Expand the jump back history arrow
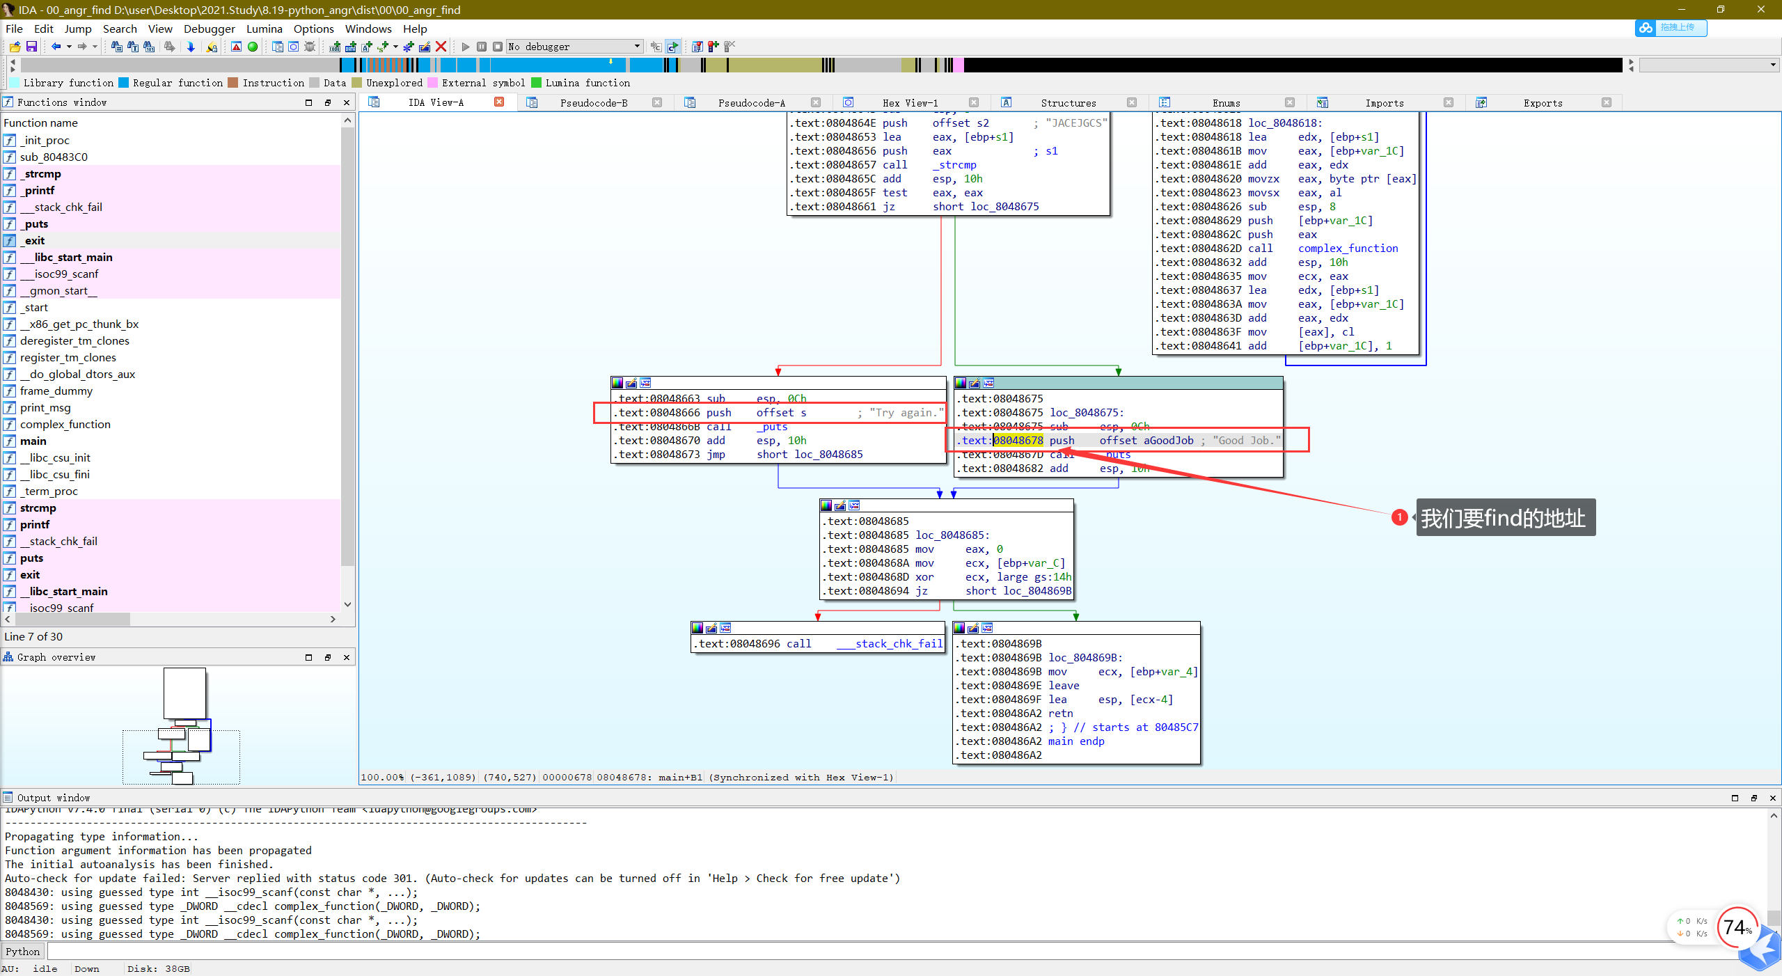The image size is (1782, 976). point(69,47)
